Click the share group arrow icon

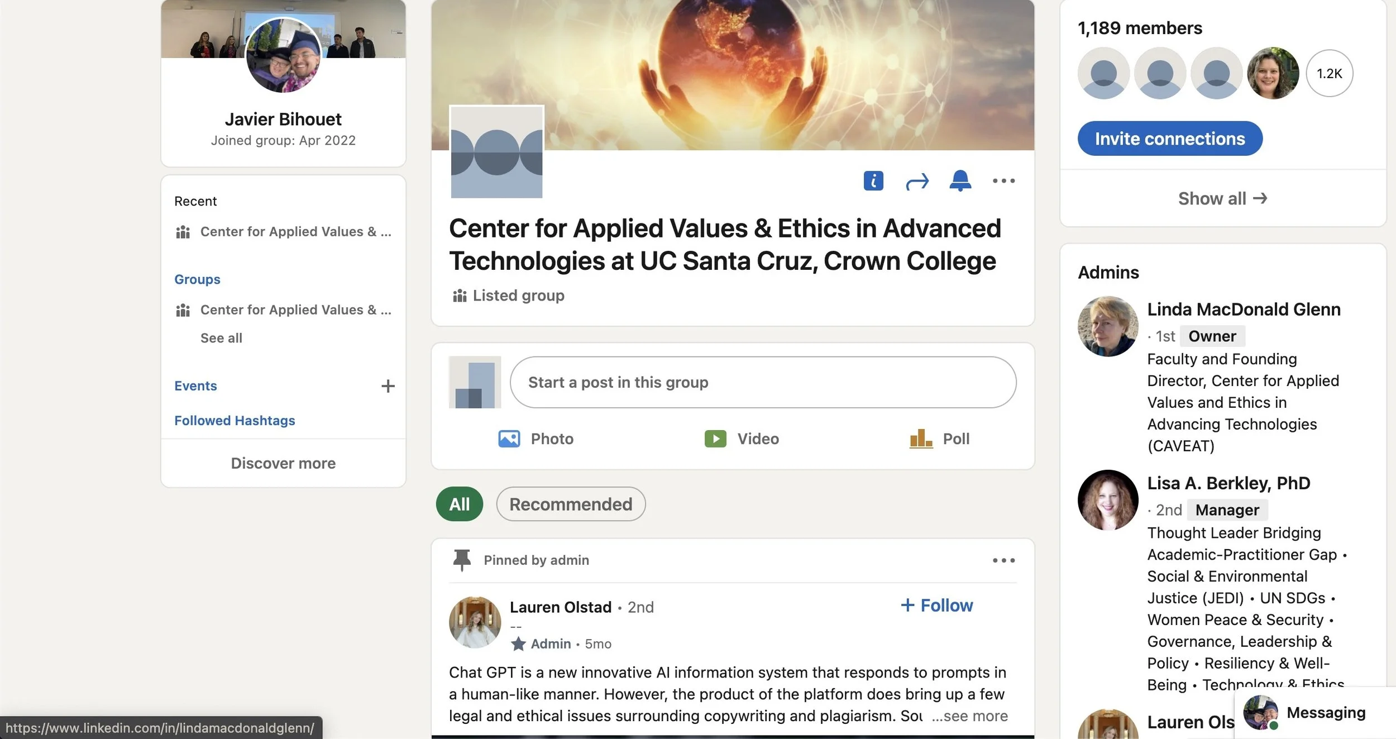pos(917,182)
